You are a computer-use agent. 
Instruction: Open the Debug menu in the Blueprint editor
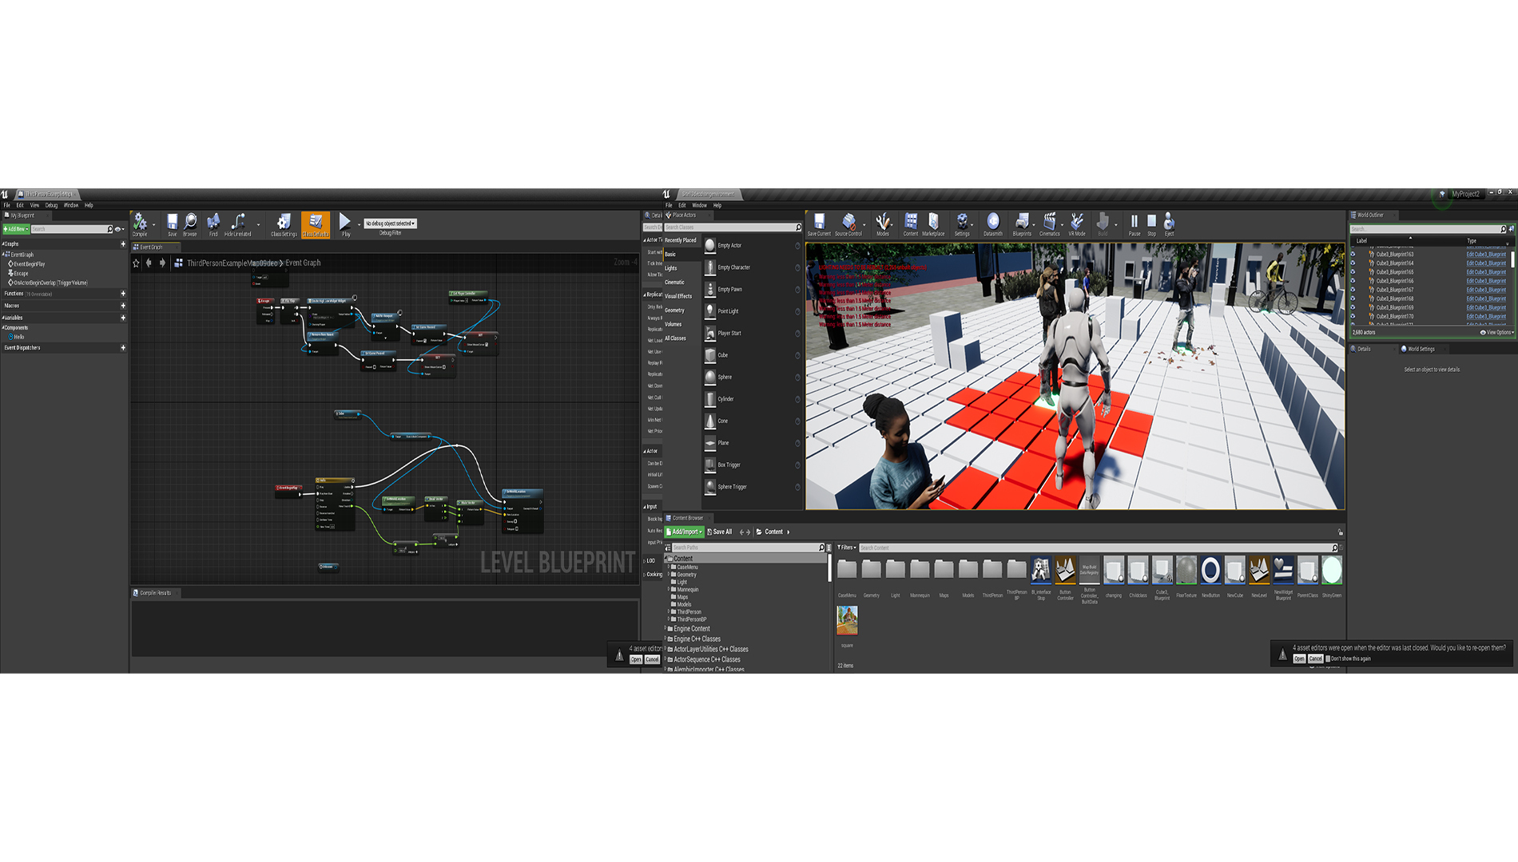coord(51,205)
